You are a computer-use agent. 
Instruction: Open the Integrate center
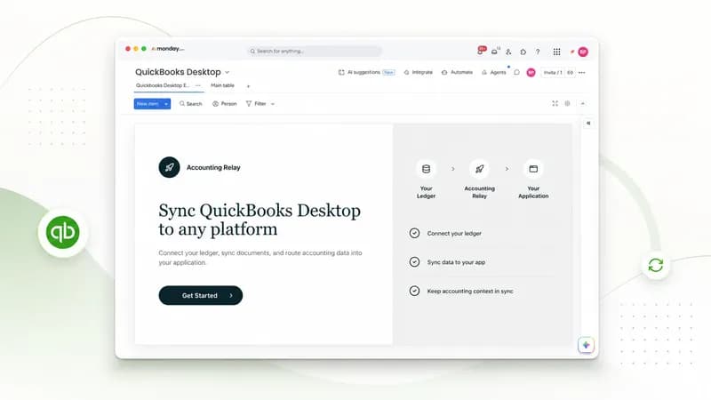click(418, 72)
